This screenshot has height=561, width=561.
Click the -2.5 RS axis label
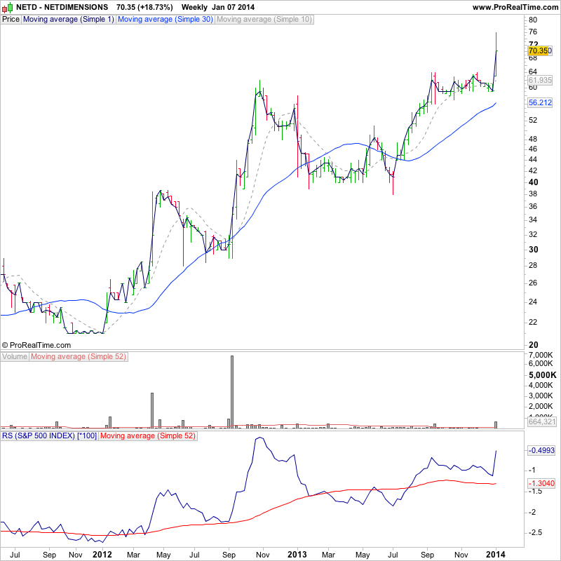tap(535, 532)
